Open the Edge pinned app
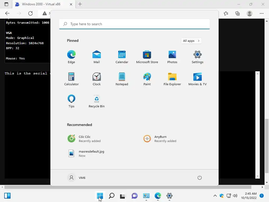The height and width of the screenshot is (202, 269). [x=71, y=57]
